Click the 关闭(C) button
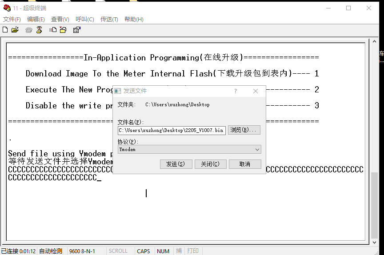This screenshot has height=255, width=384. click(210, 164)
